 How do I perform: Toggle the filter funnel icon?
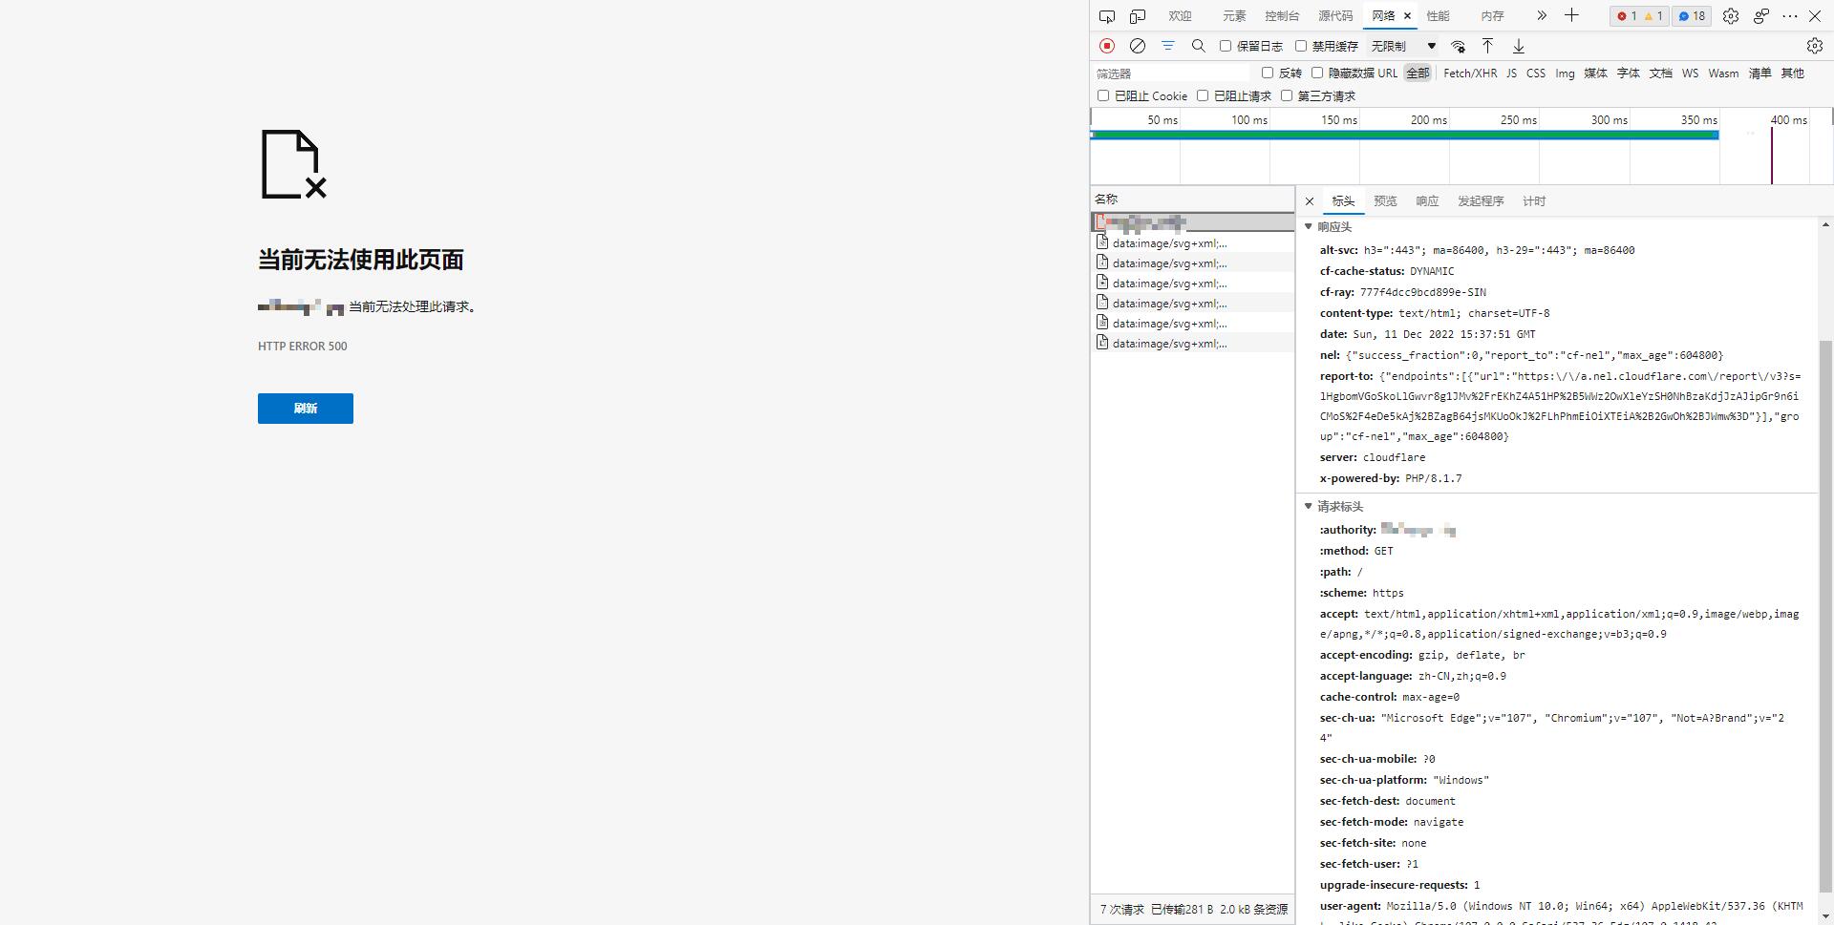tap(1168, 46)
